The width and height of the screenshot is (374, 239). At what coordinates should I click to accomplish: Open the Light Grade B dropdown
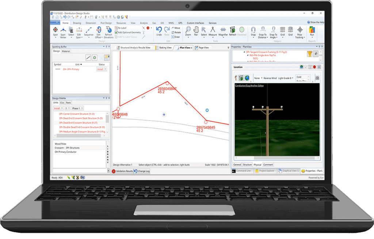coord(293,78)
